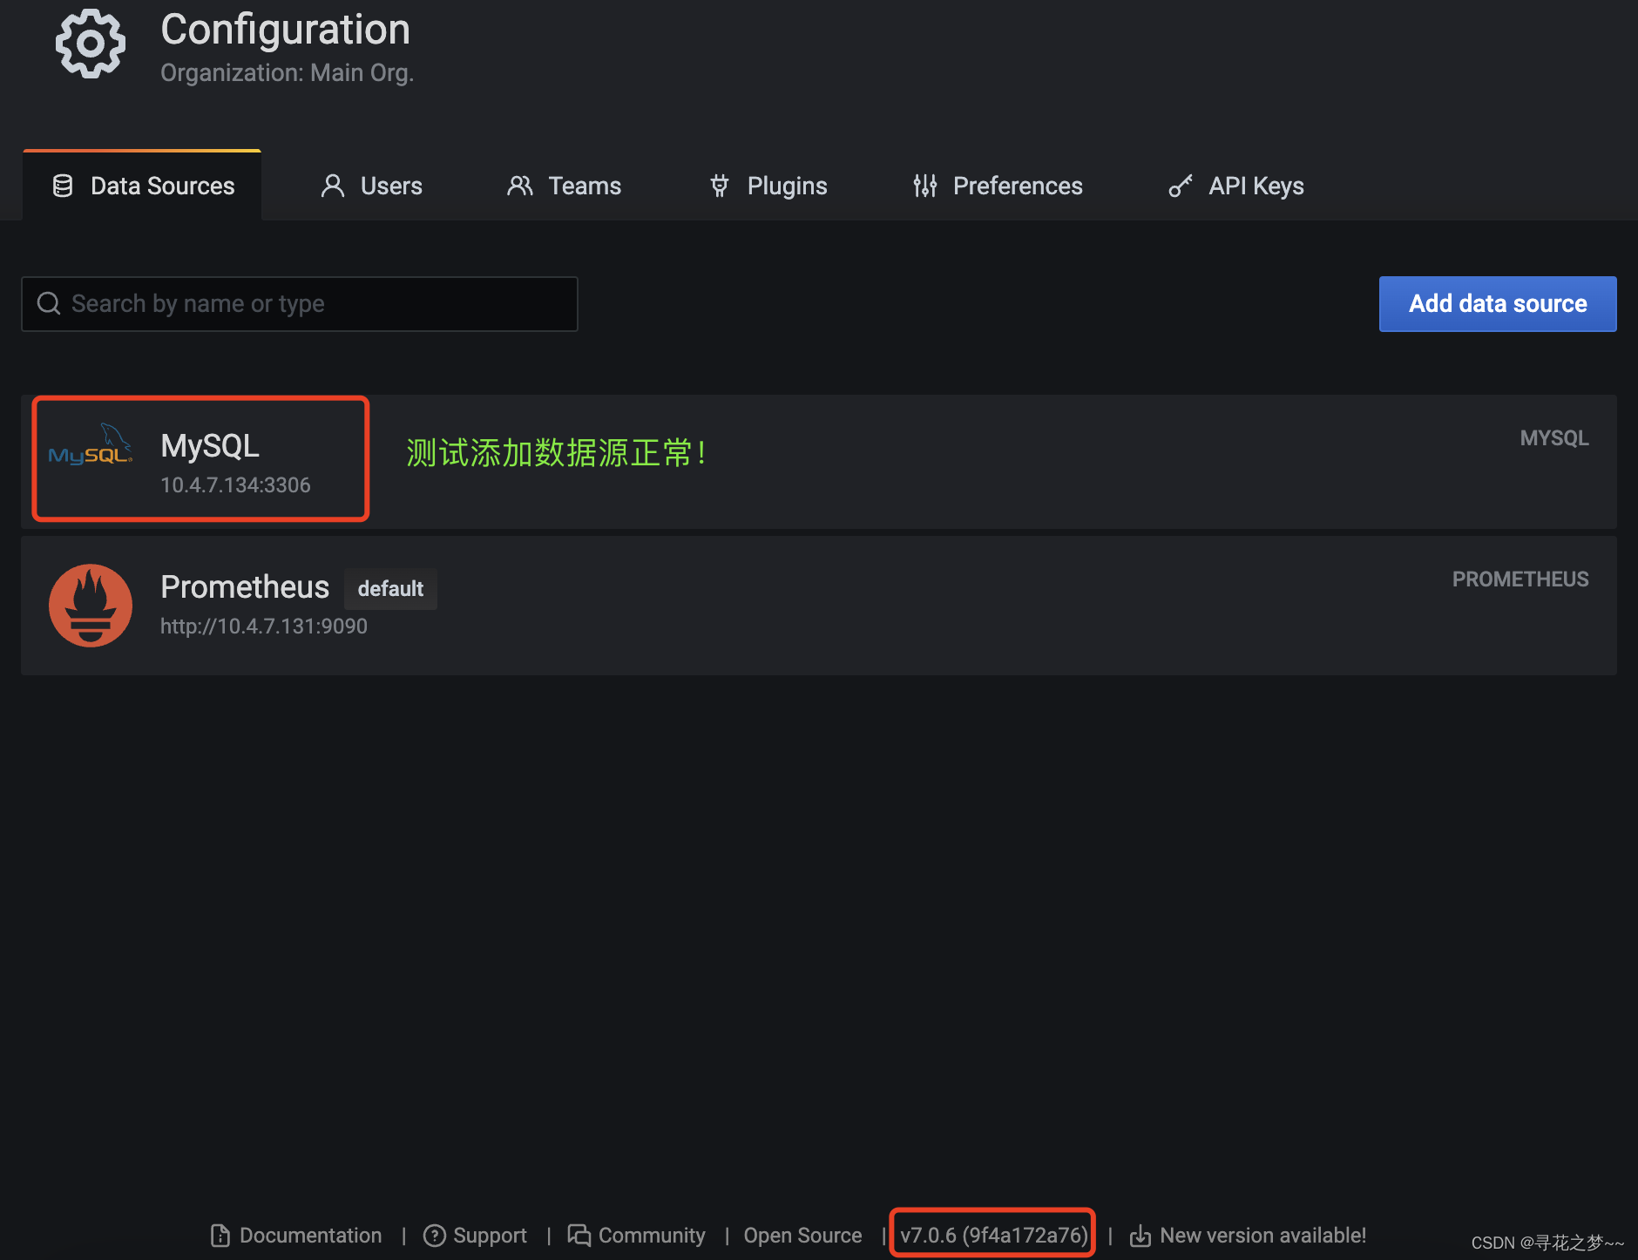Click the sliders icon beside Preferences
This screenshot has height=1260, width=1638.
coord(924,185)
